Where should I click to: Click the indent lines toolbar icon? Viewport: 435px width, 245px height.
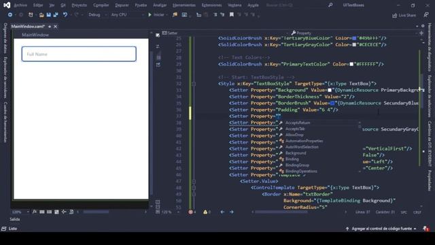point(215,15)
